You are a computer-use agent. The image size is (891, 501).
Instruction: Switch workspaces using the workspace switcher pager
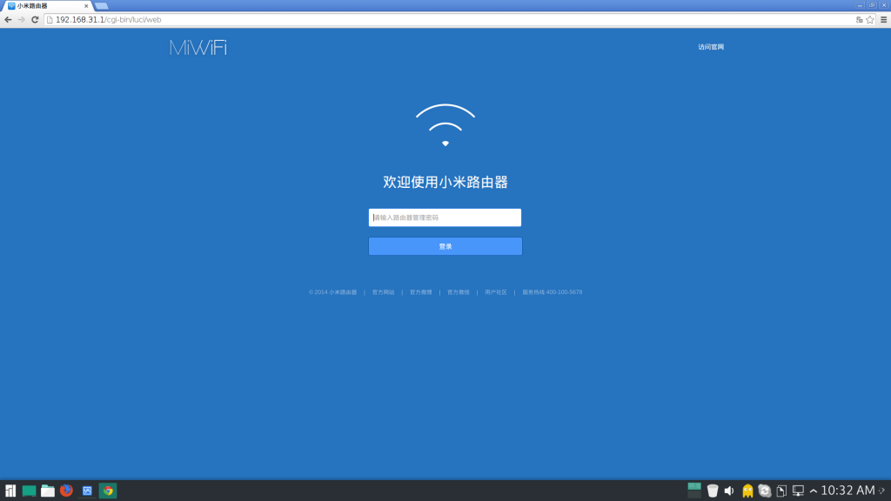pyautogui.click(x=693, y=491)
